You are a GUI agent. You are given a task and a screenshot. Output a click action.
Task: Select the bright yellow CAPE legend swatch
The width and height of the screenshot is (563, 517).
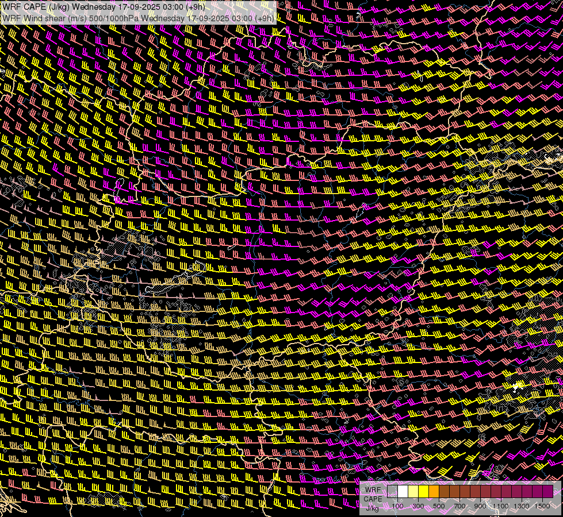coord(424,491)
